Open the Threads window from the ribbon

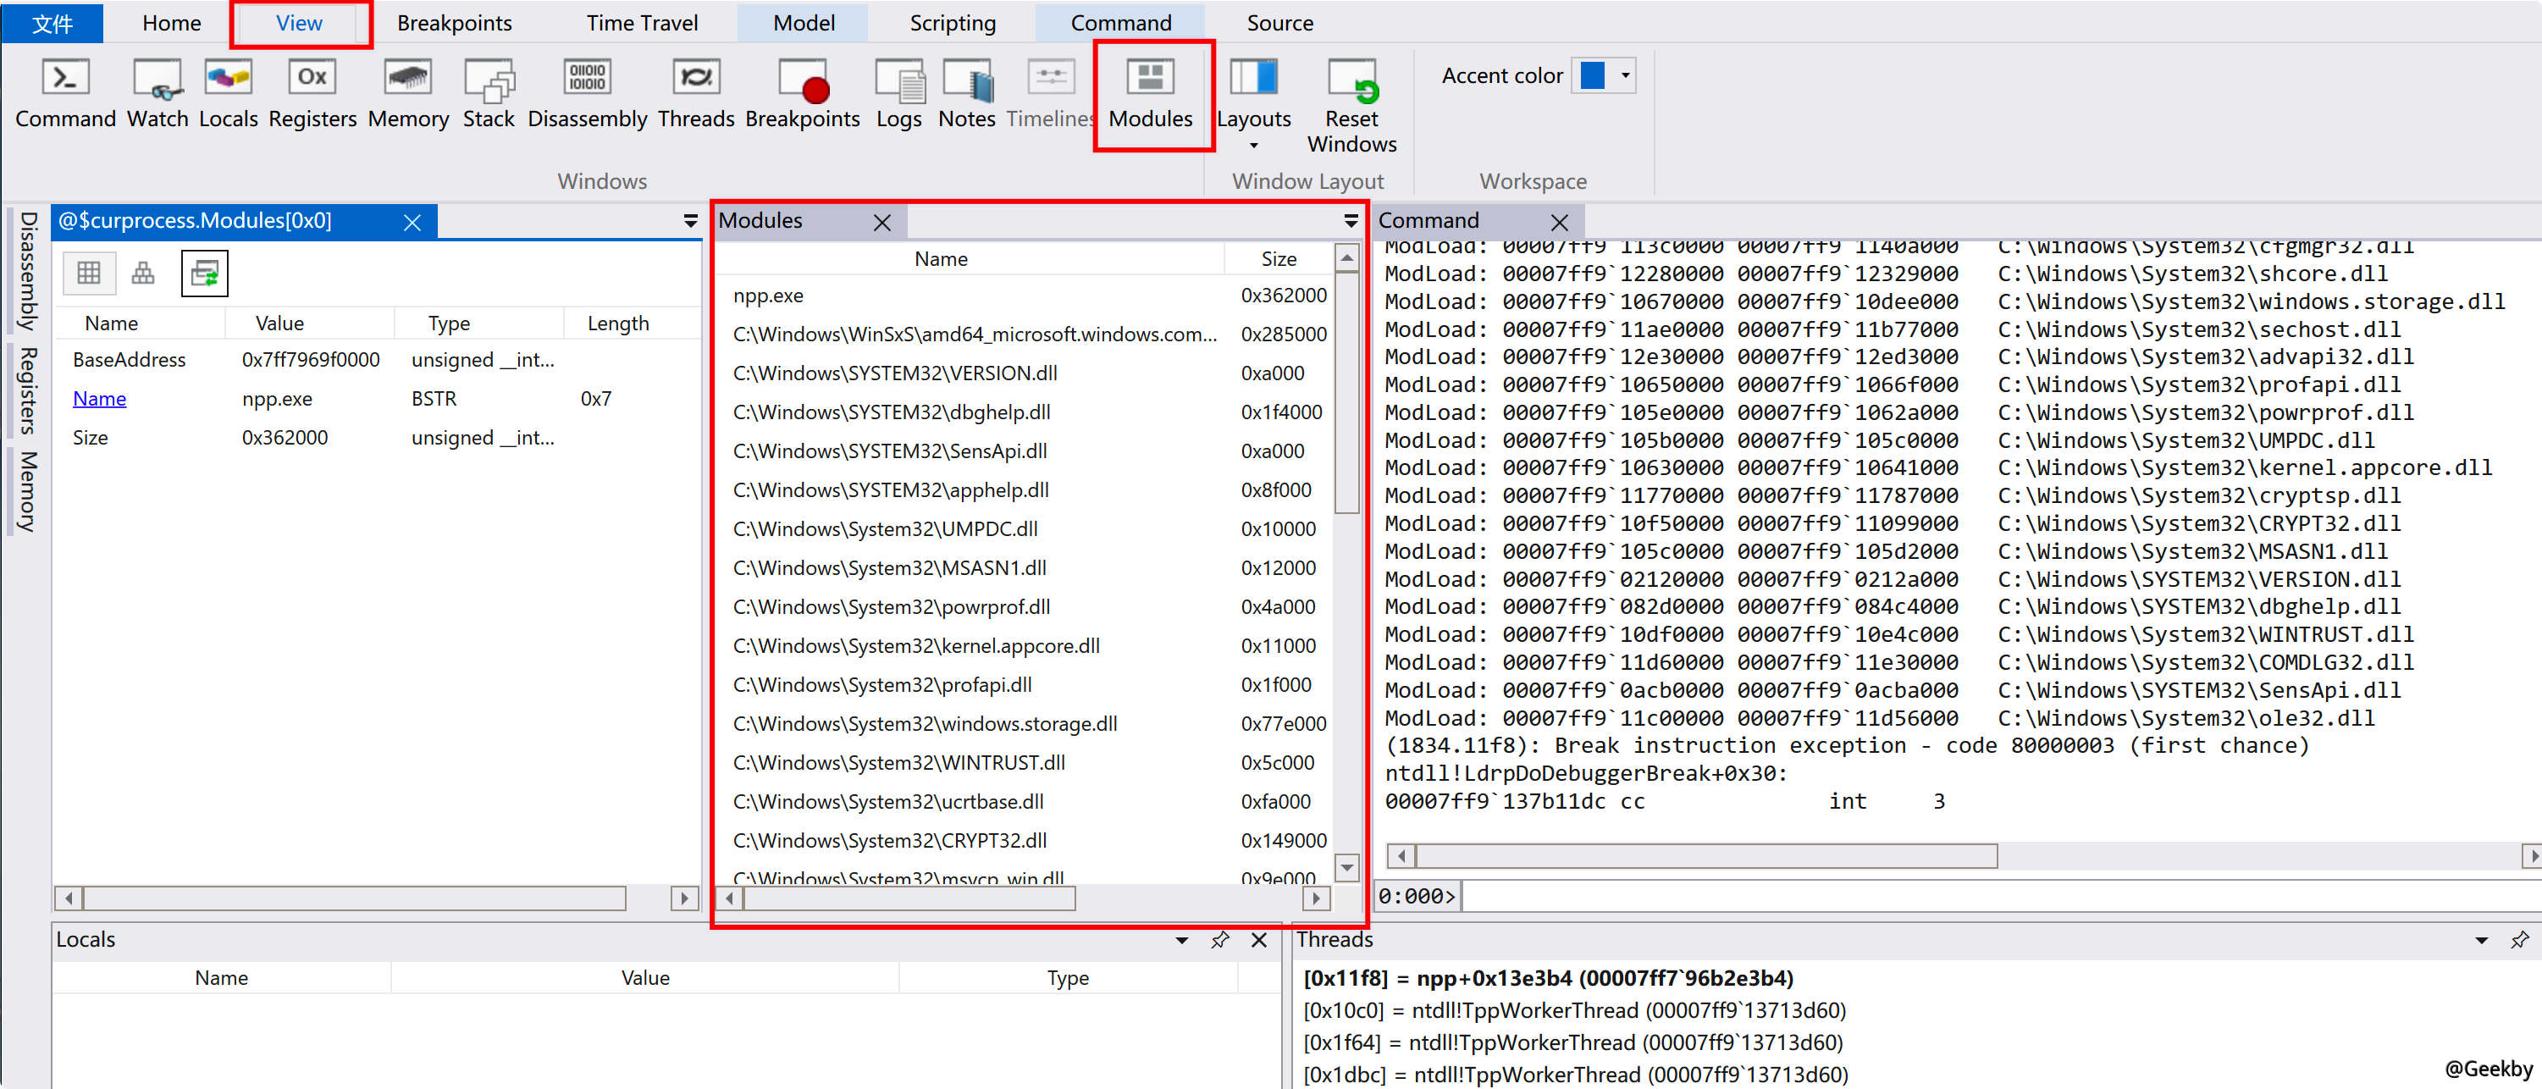pyautogui.click(x=696, y=95)
